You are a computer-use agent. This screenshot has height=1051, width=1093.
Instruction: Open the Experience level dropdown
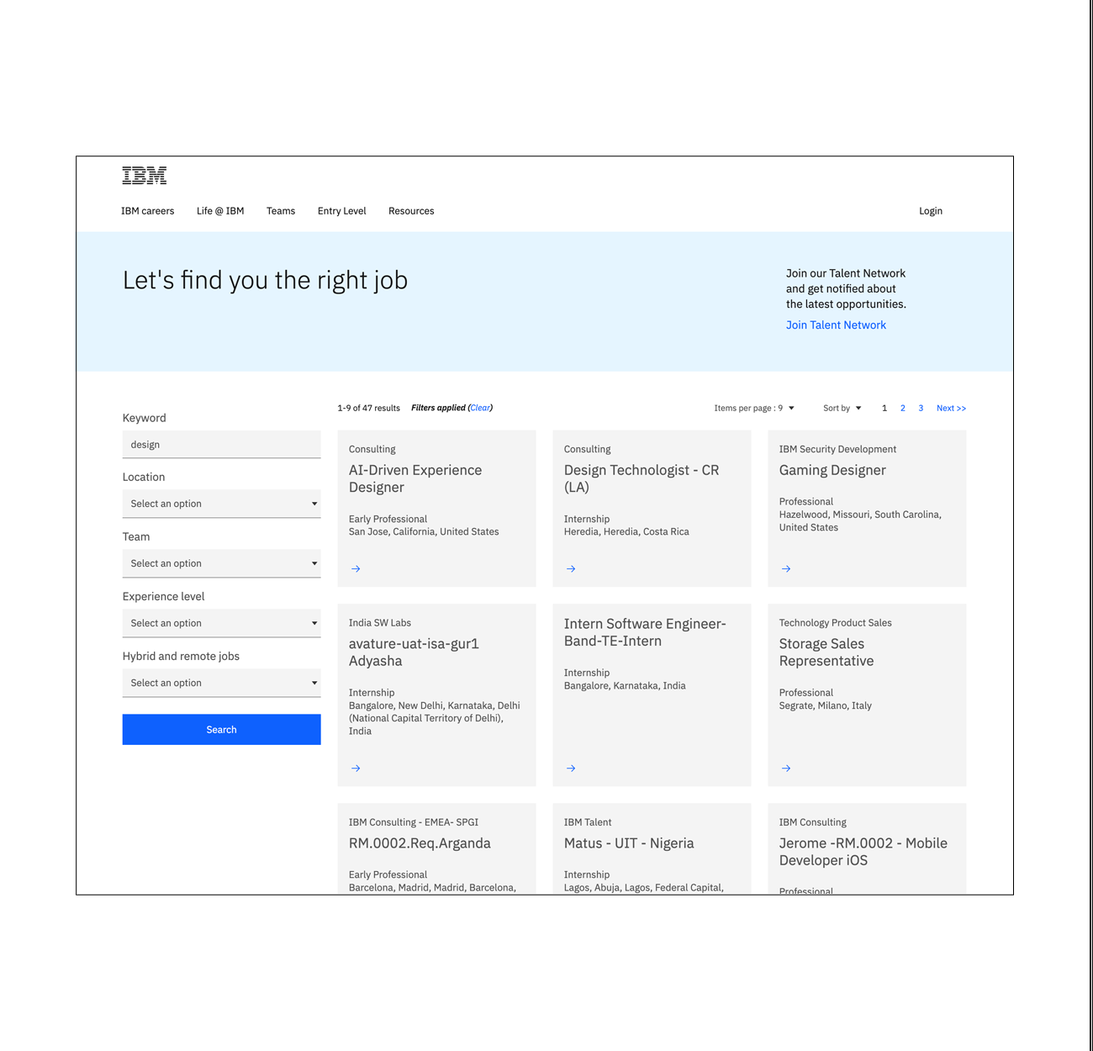(221, 622)
